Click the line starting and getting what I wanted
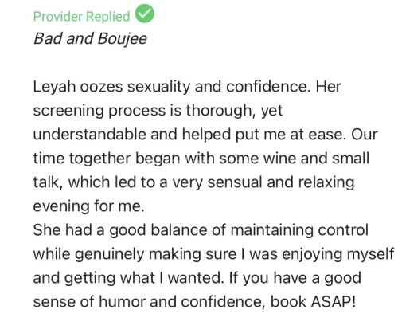 click(x=197, y=278)
